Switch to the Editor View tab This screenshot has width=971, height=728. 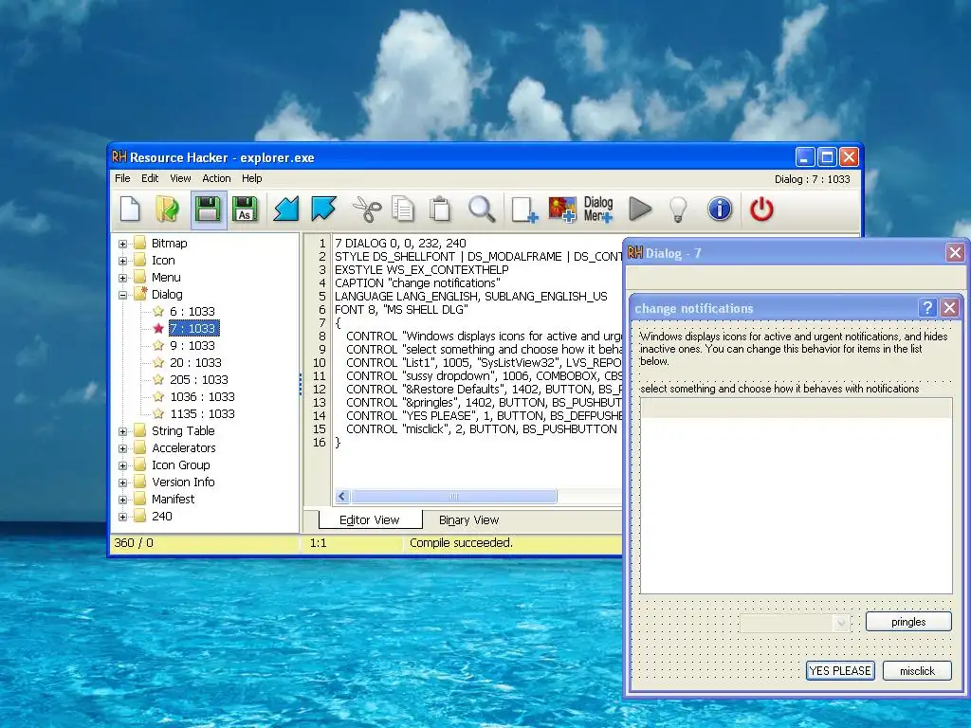click(x=370, y=520)
